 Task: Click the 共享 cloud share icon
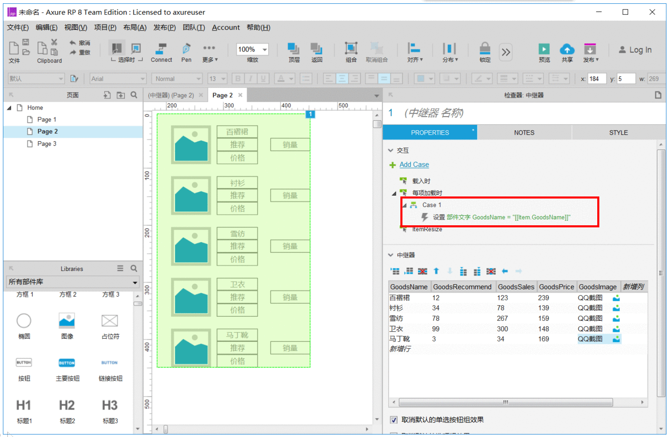click(567, 49)
